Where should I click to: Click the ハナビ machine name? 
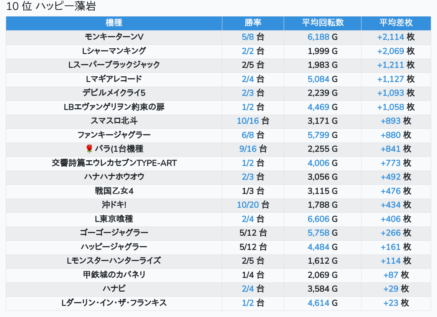click(x=114, y=289)
